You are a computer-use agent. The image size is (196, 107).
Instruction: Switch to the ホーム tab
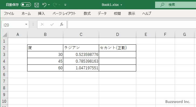[26, 13]
